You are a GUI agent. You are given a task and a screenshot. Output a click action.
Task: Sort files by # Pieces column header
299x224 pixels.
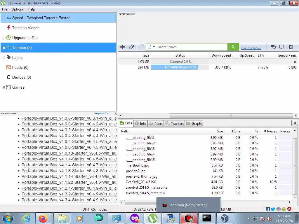[270, 131]
